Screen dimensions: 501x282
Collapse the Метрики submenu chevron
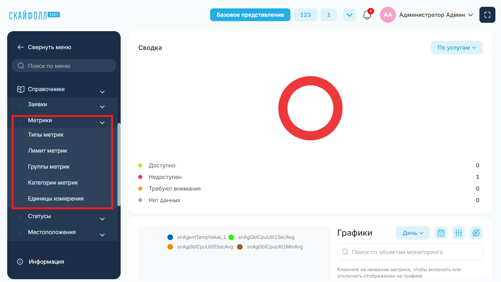pos(102,123)
